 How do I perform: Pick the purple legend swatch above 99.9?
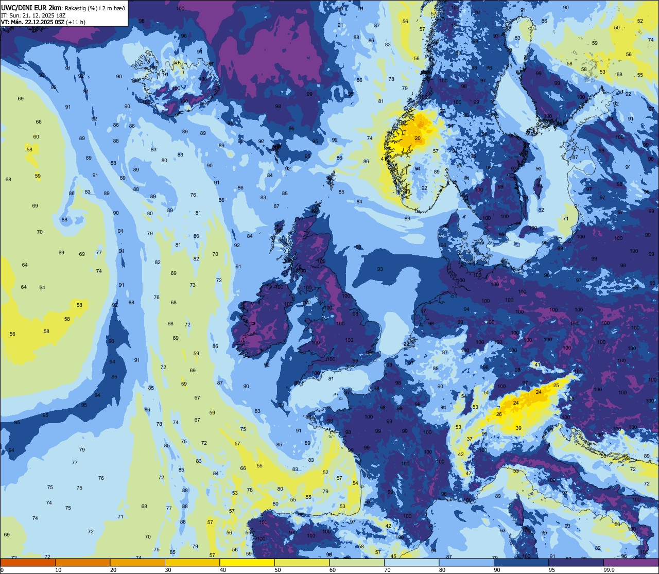[631, 562]
